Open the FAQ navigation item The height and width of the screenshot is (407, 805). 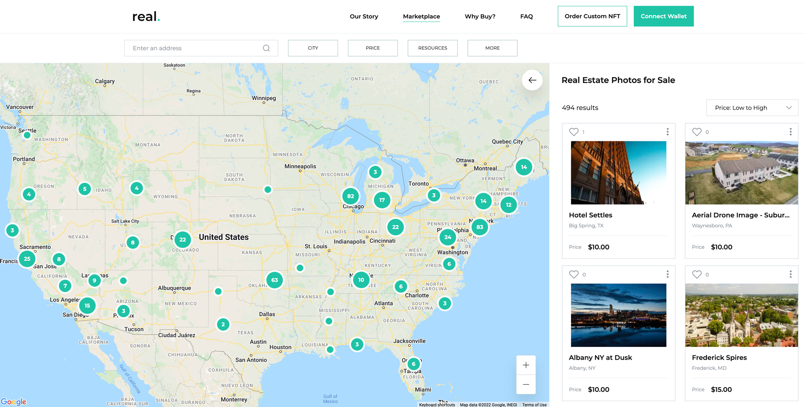tap(526, 16)
